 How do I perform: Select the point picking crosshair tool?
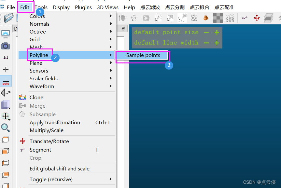tap(6, 69)
